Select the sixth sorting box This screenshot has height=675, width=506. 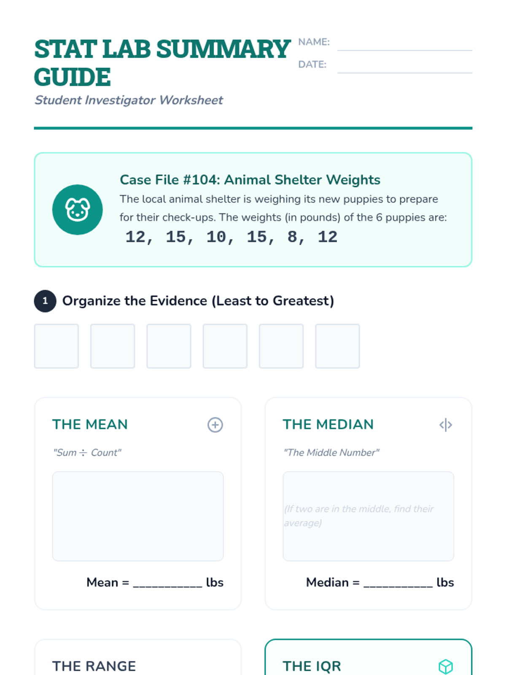337,346
